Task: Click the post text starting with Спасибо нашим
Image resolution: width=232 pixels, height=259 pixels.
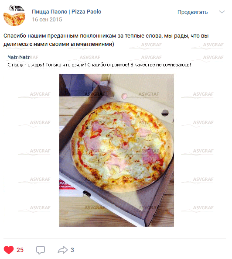Action: click(106, 40)
